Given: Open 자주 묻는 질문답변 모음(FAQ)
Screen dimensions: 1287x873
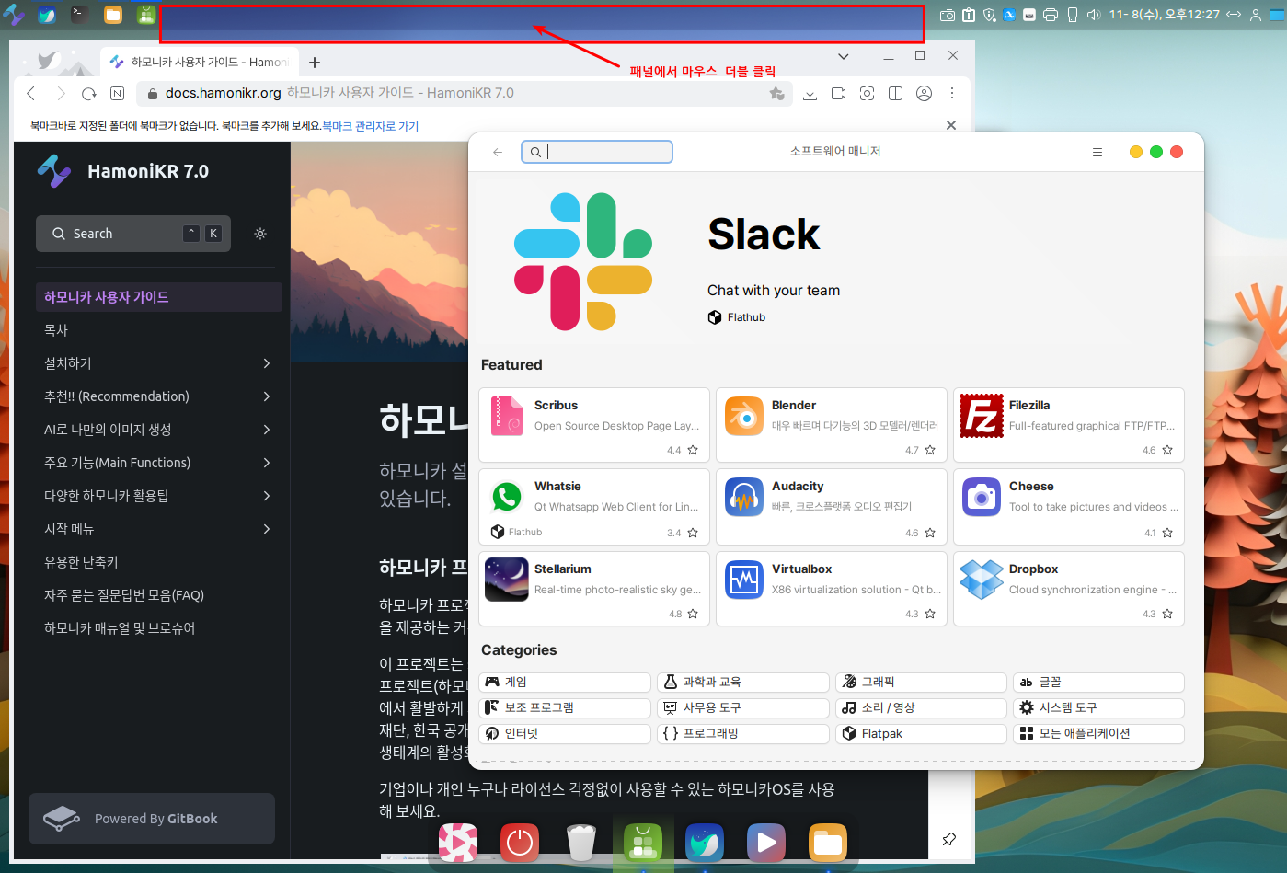Looking at the screenshot, I should click(x=159, y=595).
